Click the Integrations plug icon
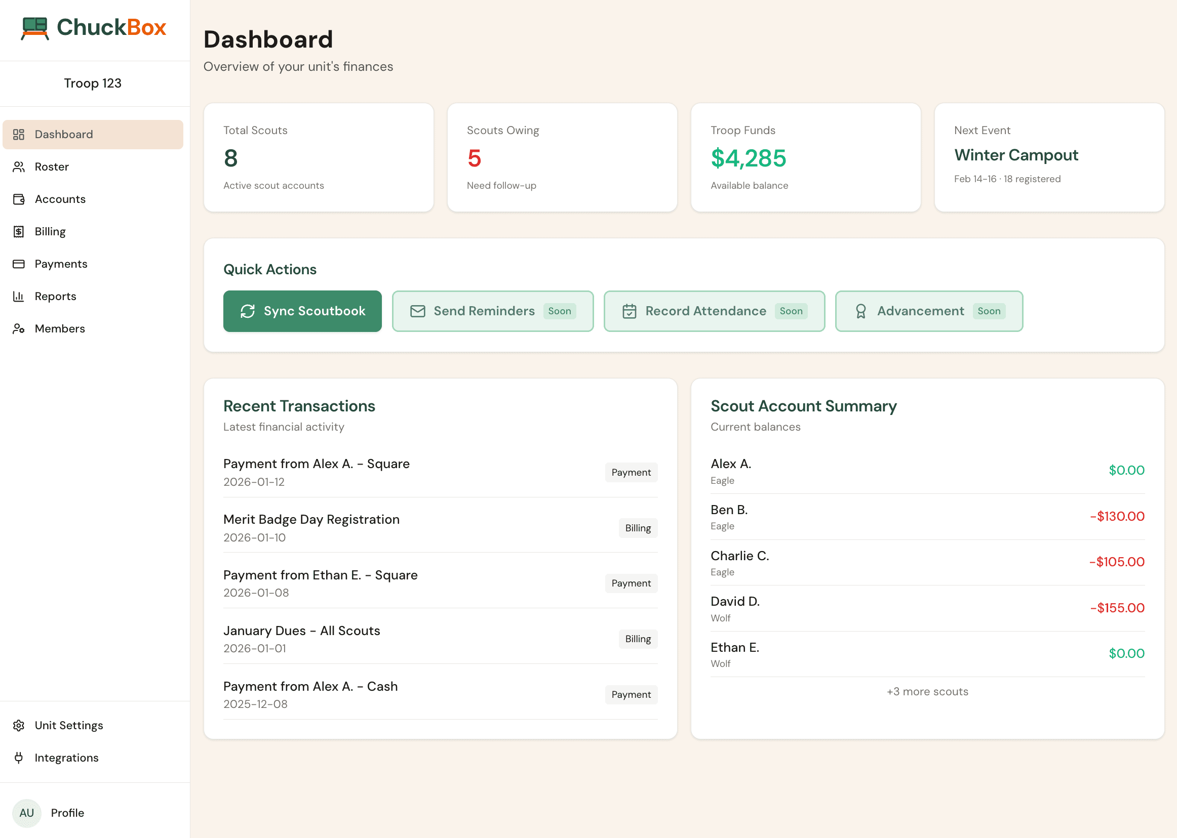The width and height of the screenshot is (1177, 838). click(19, 758)
